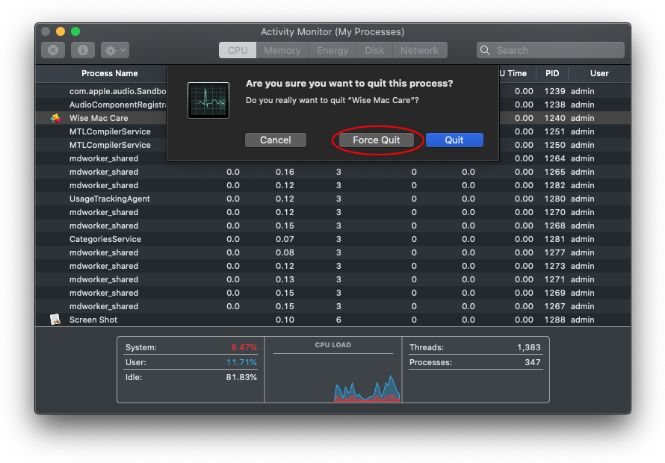
Task: Click the CPU LOAD graph
Action: click(333, 378)
